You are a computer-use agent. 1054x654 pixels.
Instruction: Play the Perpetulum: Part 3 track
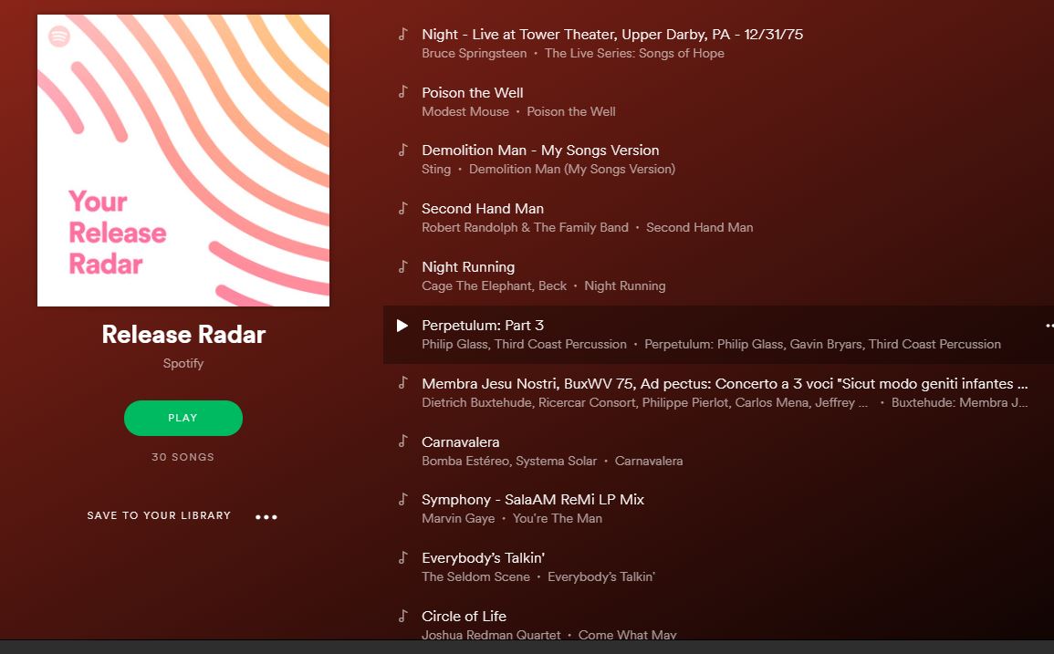(402, 326)
